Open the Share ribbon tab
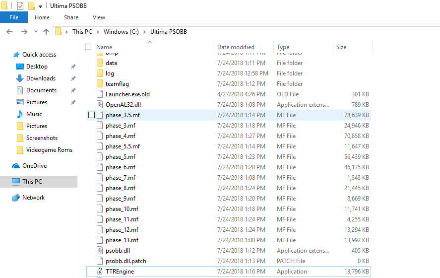Screen dimensions: 440x278 coord(71,17)
